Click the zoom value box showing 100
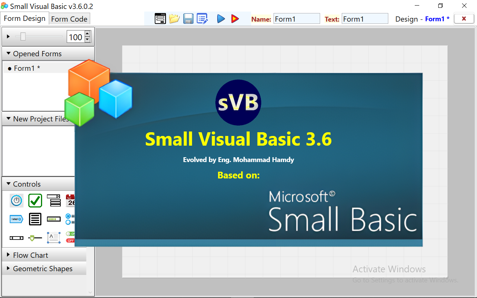This screenshot has width=477, height=298. tap(76, 37)
